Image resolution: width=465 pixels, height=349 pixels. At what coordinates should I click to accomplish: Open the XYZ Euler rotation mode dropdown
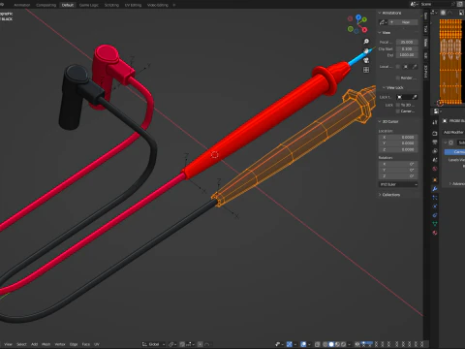pyautogui.click(x=398, y=184)
